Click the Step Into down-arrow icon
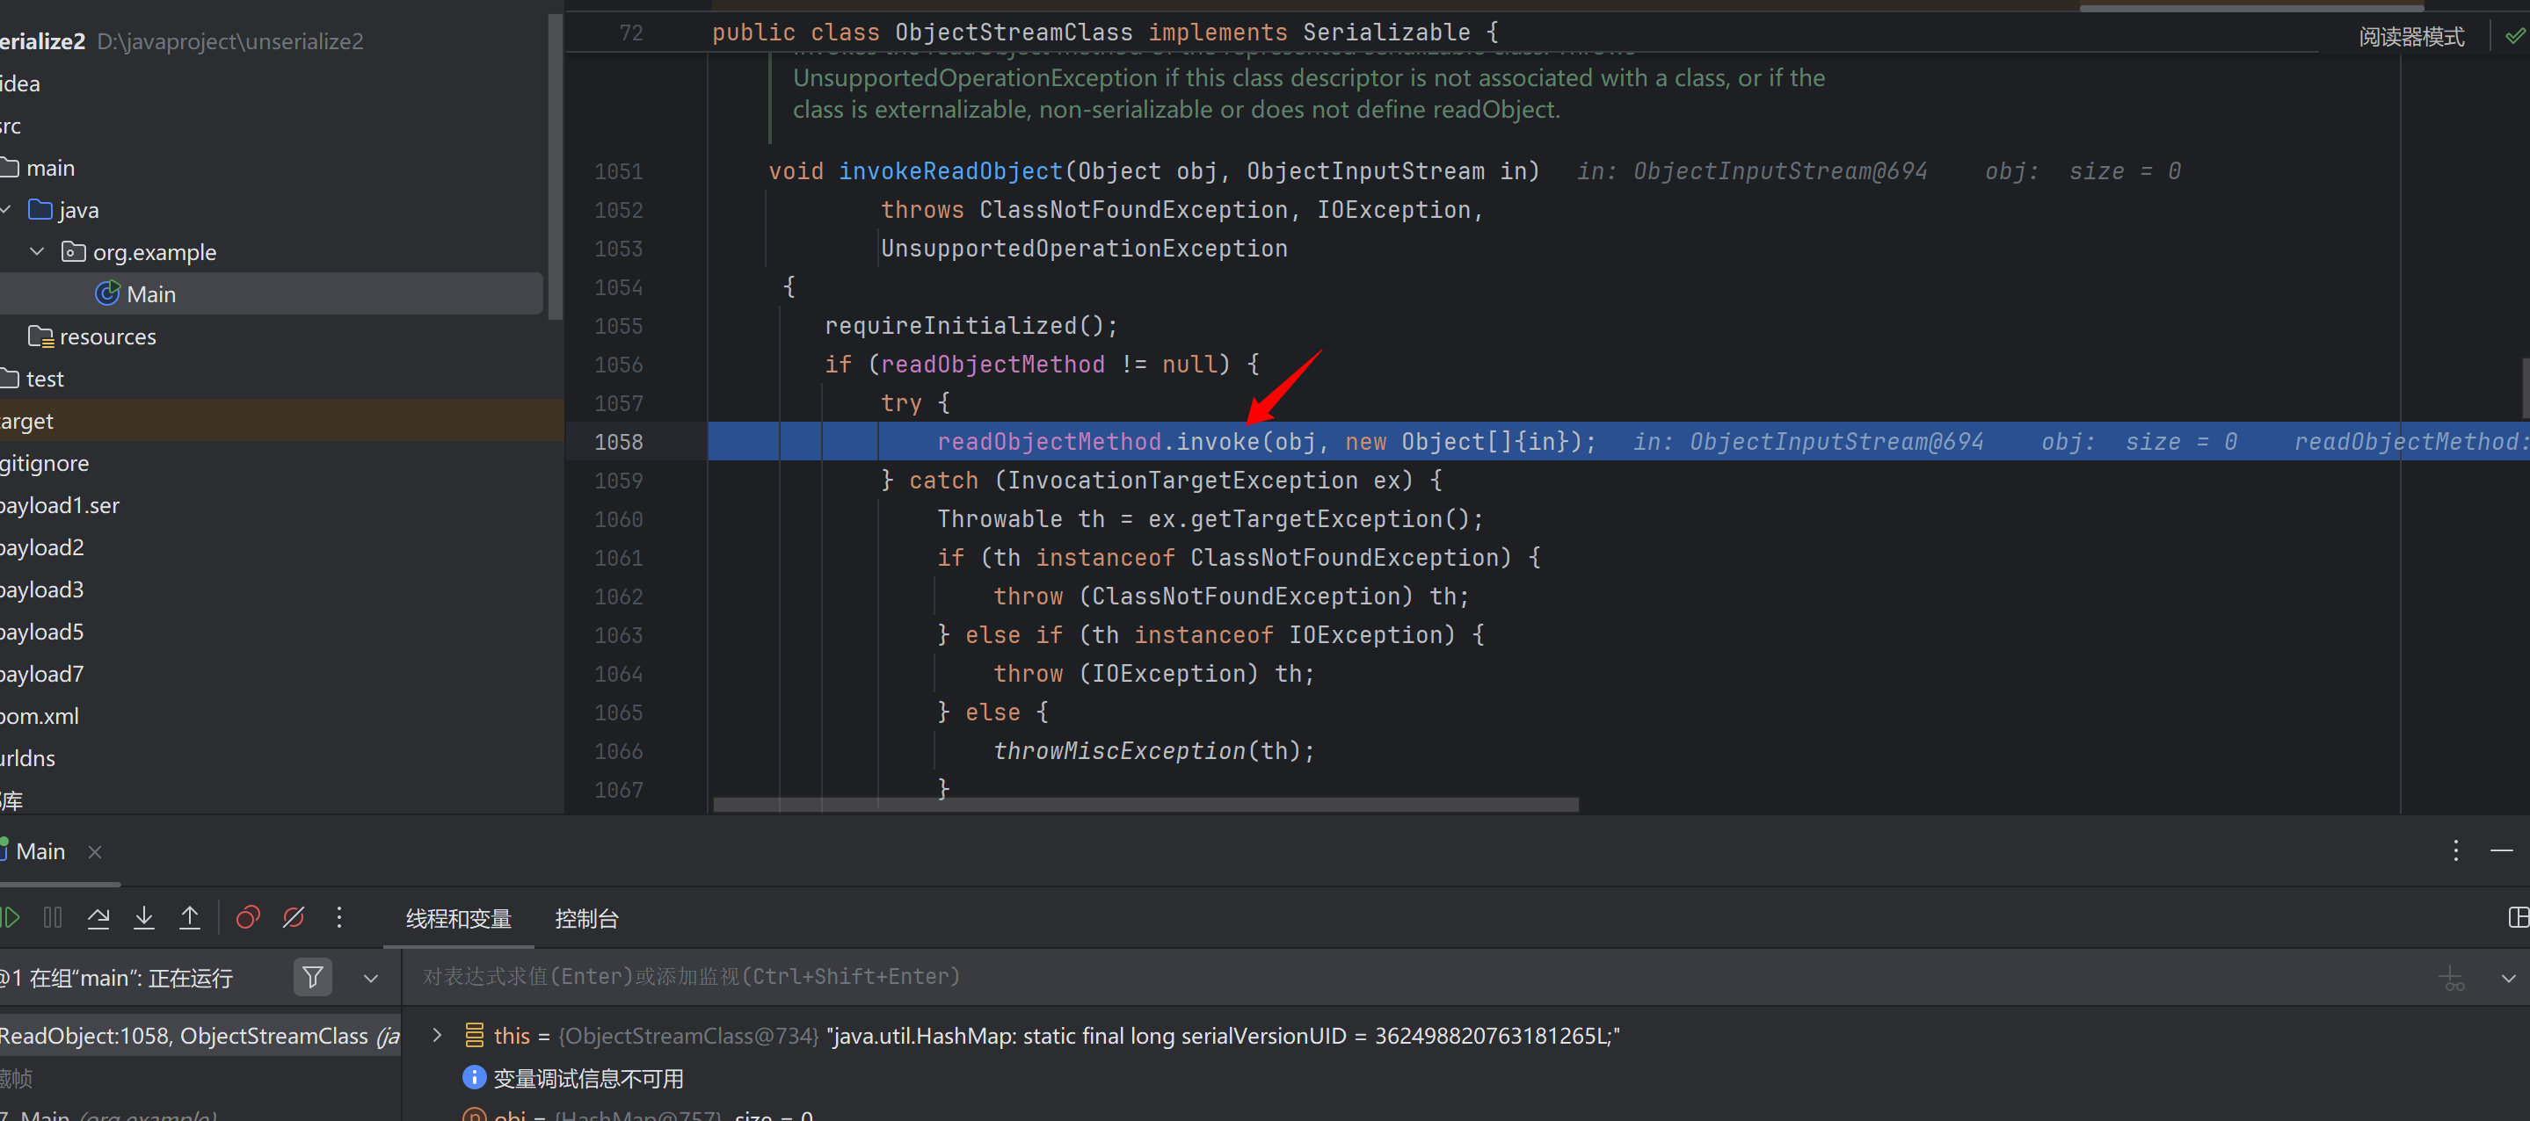Screen dimensions: 2530x1121 (x=144, y=918)
